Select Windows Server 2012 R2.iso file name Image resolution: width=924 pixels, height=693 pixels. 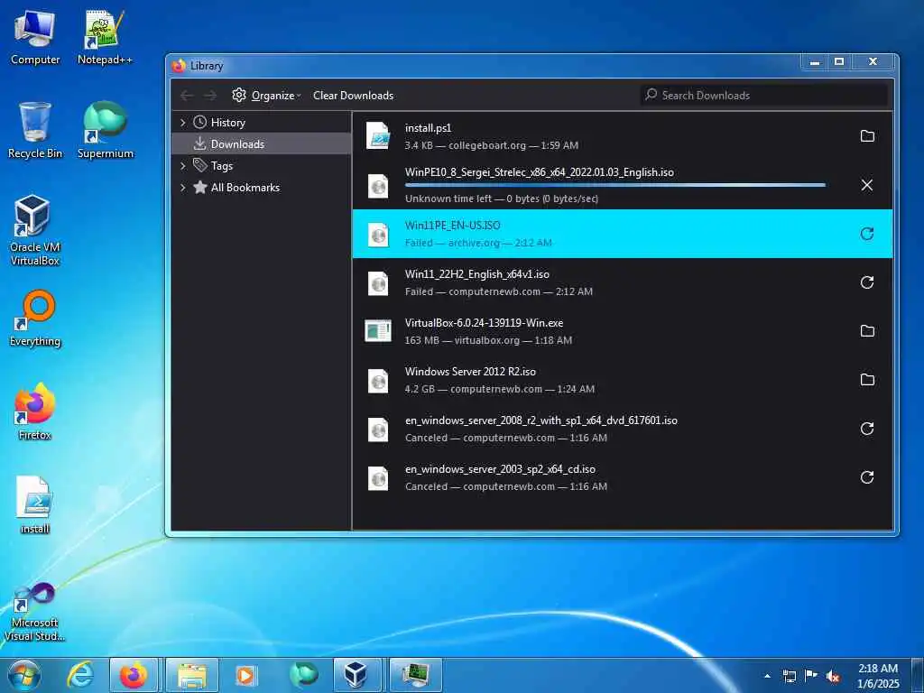(470, 372)
